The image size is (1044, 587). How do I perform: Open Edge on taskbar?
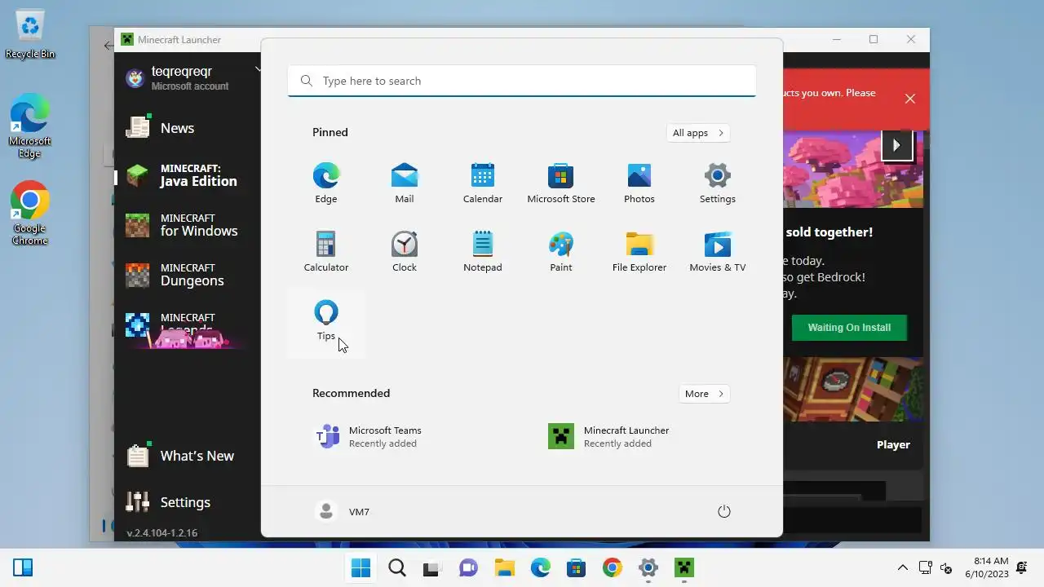tap(540, 567)
